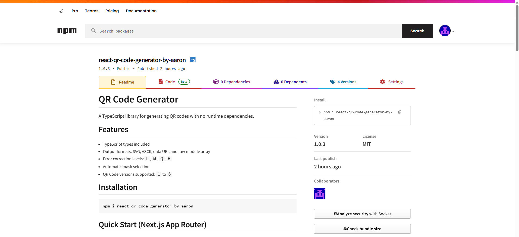Open the Pricing link
The image size is (519, 237).
[112, 11]
